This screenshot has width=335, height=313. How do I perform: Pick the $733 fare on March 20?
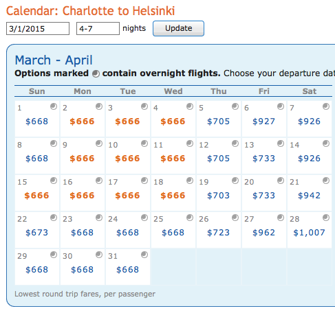pyautogui.click(x=263, y=196)
